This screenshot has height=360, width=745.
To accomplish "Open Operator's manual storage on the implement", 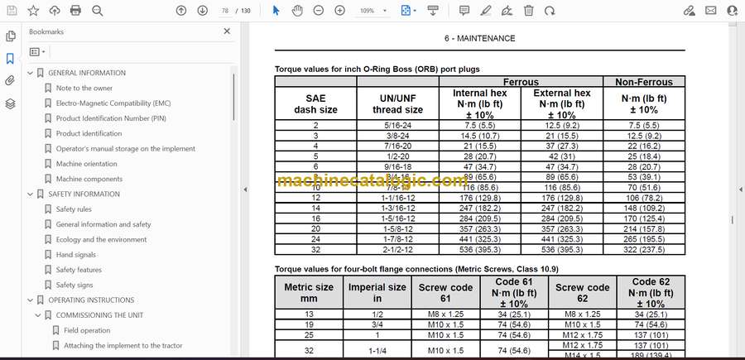I will (126, 149).
